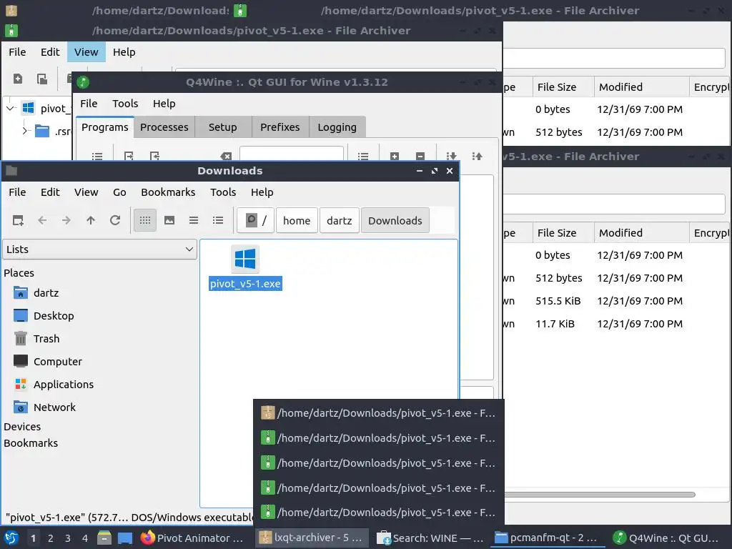
Task: Switch to detailed list view mode
Action: 218,220
